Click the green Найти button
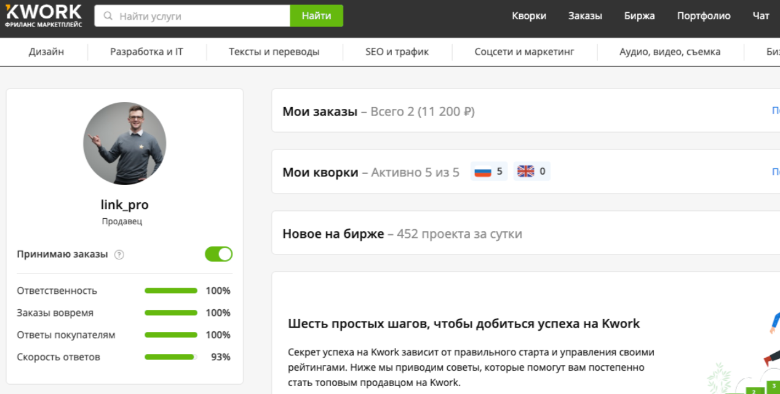This screenshot has height=394, width=780. click(x=317, y=16)
